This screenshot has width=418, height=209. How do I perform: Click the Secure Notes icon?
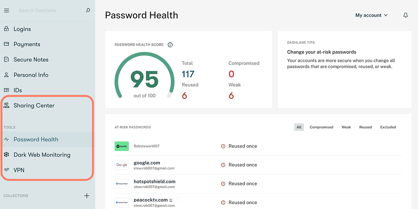pyautogui.click(x=6, y=59)
